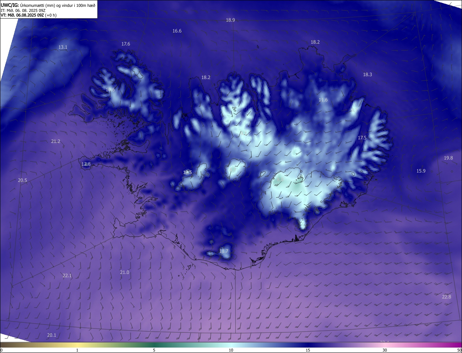462x353 pixels.
Task: Click the color scale label 50
Action: click(x=459, y=350)
